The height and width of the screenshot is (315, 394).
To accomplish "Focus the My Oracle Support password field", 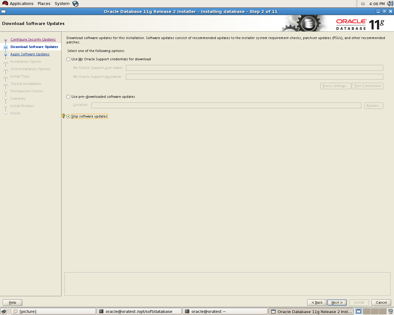I will [x=254, y=77].
